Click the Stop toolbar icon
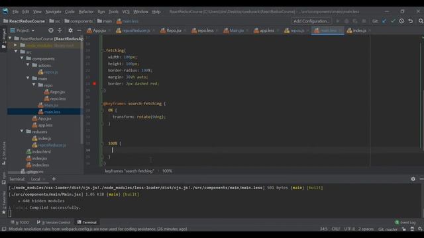The image size is (424, 238). [364, 21]
